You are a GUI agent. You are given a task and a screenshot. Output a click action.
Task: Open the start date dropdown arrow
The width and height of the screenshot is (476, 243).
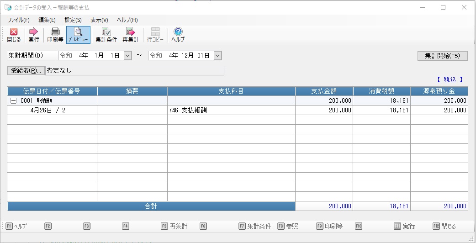coord(127,55)
